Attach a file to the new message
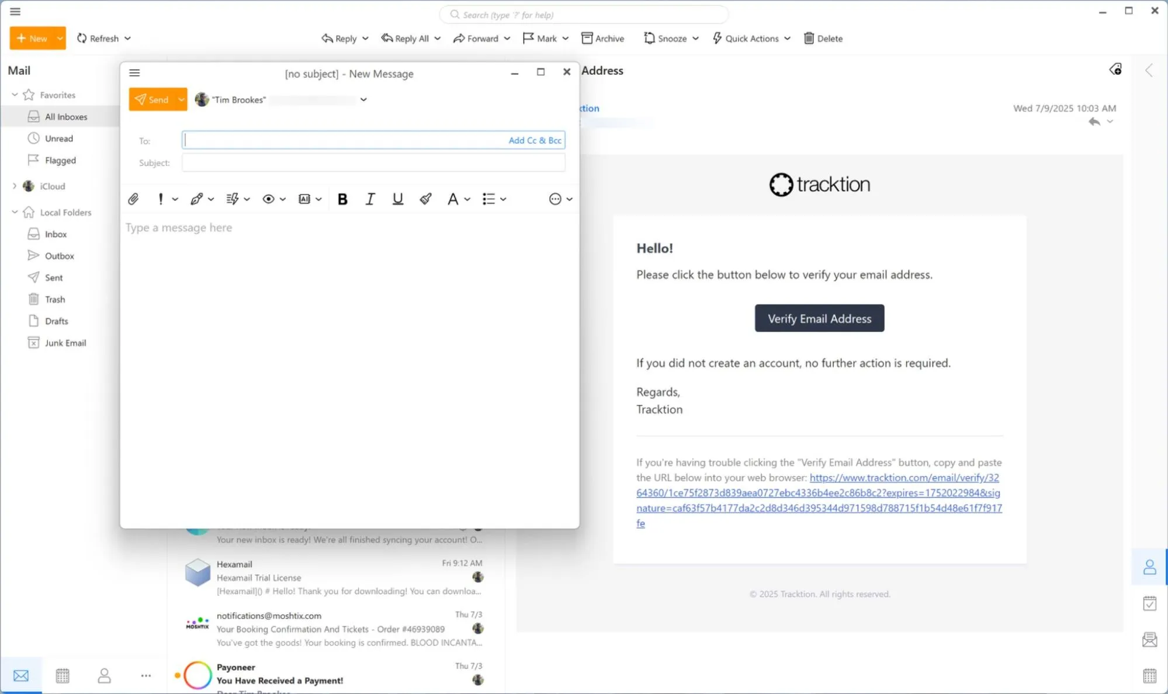Viewport: 1168px width, 694px height. [133, 199]
